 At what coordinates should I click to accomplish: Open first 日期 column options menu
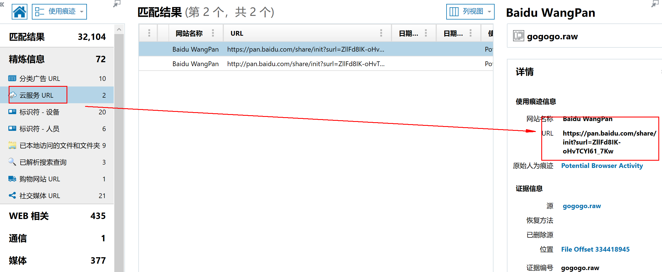pos(426,33)
